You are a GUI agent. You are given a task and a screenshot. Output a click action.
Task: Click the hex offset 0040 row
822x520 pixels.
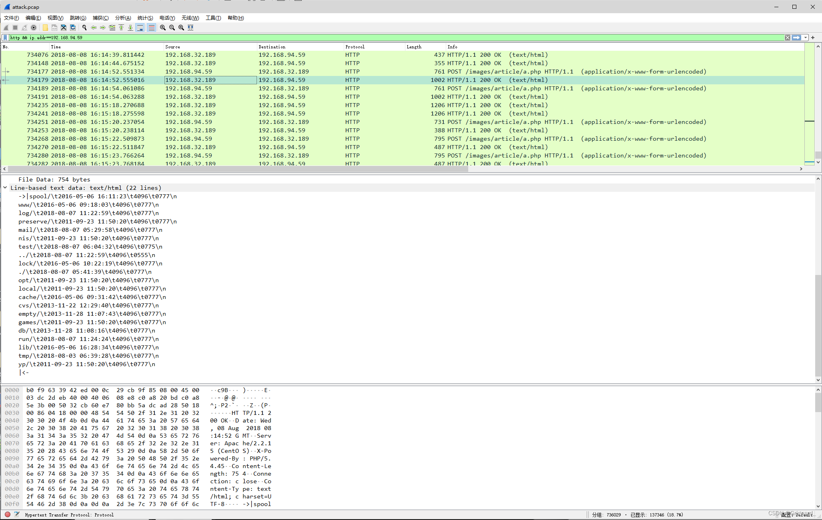(x=138, y=420)
